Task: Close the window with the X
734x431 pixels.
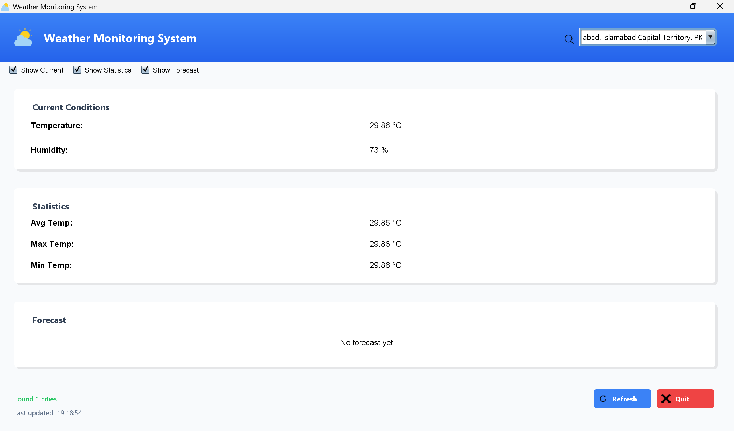Action: coord(719,6)
